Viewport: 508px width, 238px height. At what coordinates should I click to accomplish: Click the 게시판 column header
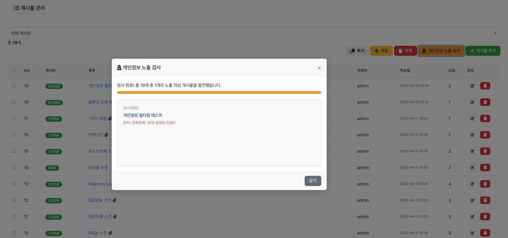51,70
